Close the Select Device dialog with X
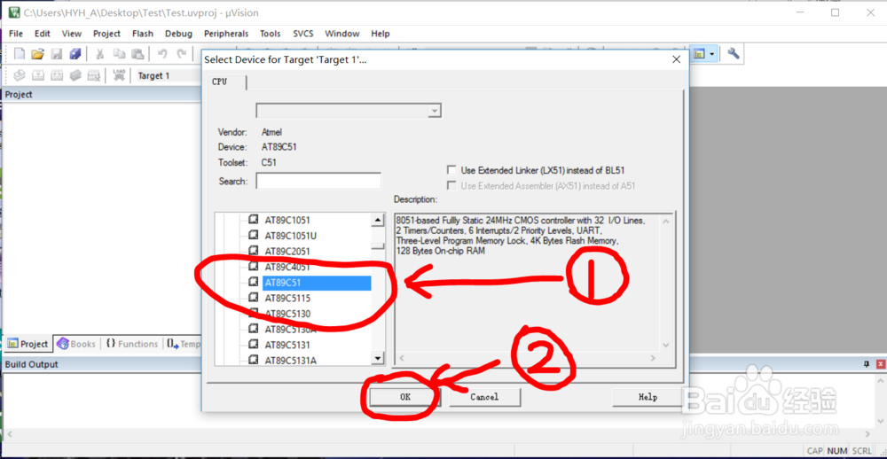This screenshot has width=887, height=459. click(675, 59)
